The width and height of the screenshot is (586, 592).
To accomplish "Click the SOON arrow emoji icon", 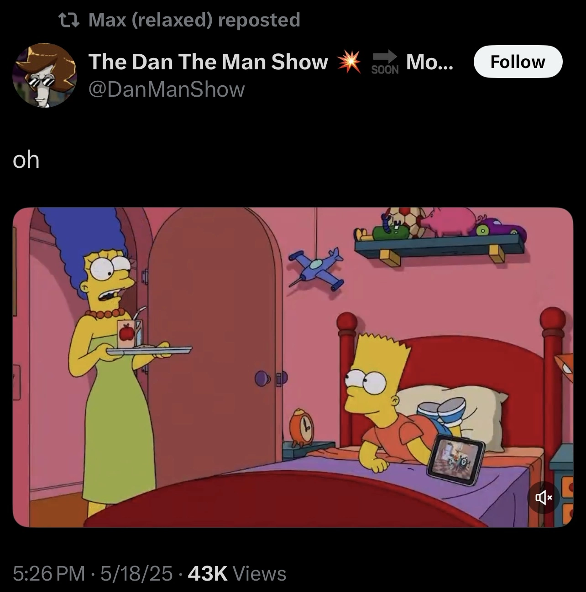I will point(385,62).
